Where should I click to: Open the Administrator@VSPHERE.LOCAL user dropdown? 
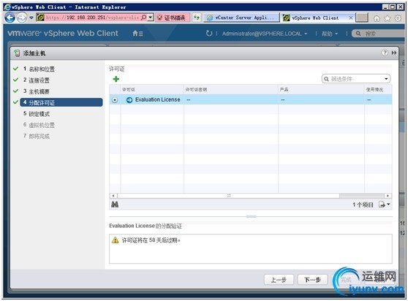pos(265,34)
